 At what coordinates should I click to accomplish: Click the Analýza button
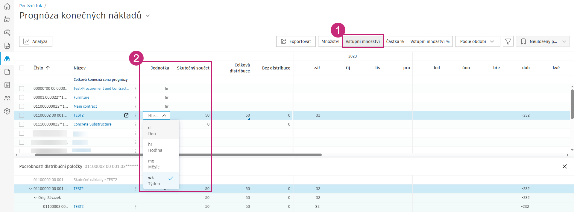pyautogui.click(x=36, y=41)
